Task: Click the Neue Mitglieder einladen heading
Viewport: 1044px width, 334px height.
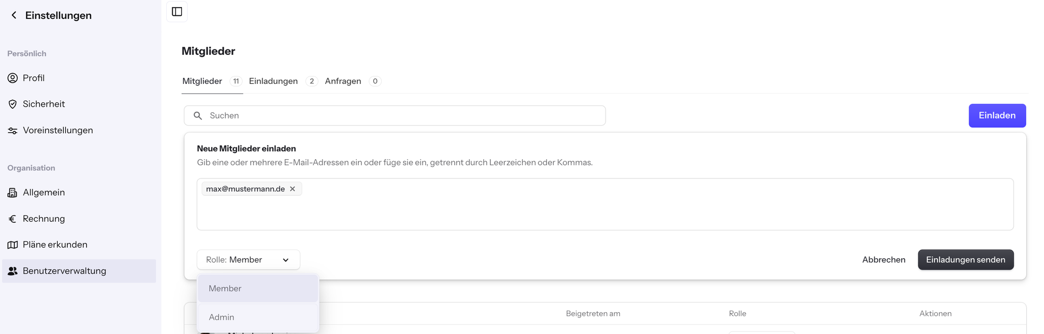Action: pyautogui.click(x=246, y=148)
